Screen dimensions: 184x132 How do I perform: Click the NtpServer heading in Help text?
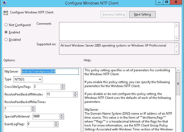click(x=91, y=110)
